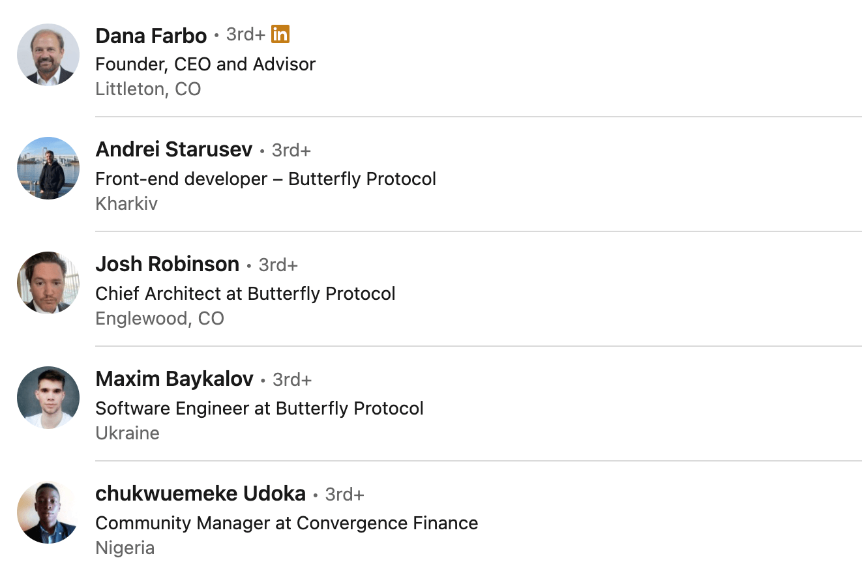Click "Software Engineer at Butterfly Protocol" headline
This screenshot has height=571, width=862.
[x=260, y=408]
